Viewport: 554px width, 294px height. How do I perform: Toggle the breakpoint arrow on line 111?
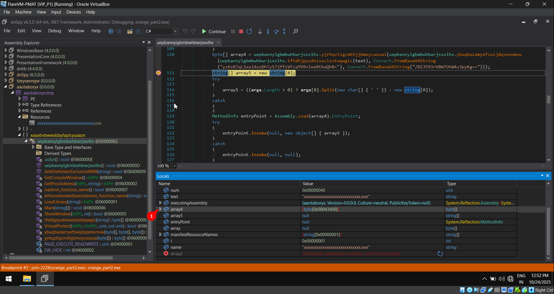click(158, 73)
